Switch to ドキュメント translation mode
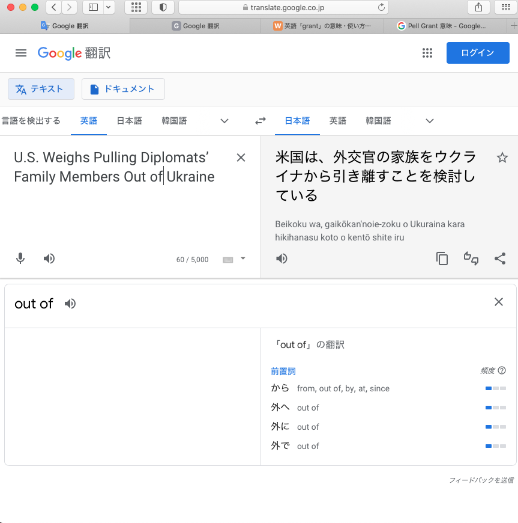The width and height of the screenshot is (518, 523). [123, 89]
